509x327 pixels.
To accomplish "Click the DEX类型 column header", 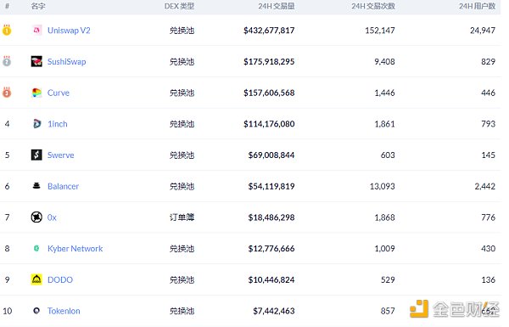I will [179, 6].
